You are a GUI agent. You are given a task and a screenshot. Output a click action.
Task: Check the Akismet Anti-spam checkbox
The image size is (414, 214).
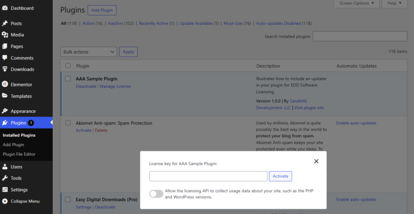(x=68, y=123)
